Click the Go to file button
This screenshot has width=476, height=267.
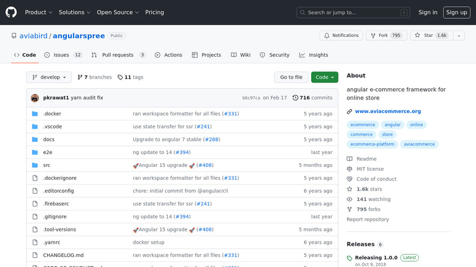[291, 77]
